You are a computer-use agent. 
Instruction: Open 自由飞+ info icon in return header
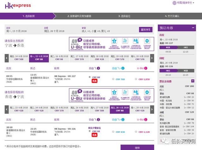[123, 119]
